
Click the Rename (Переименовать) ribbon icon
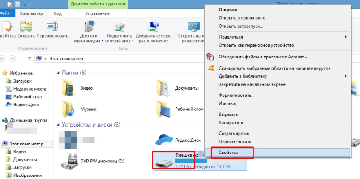point(52,26)
